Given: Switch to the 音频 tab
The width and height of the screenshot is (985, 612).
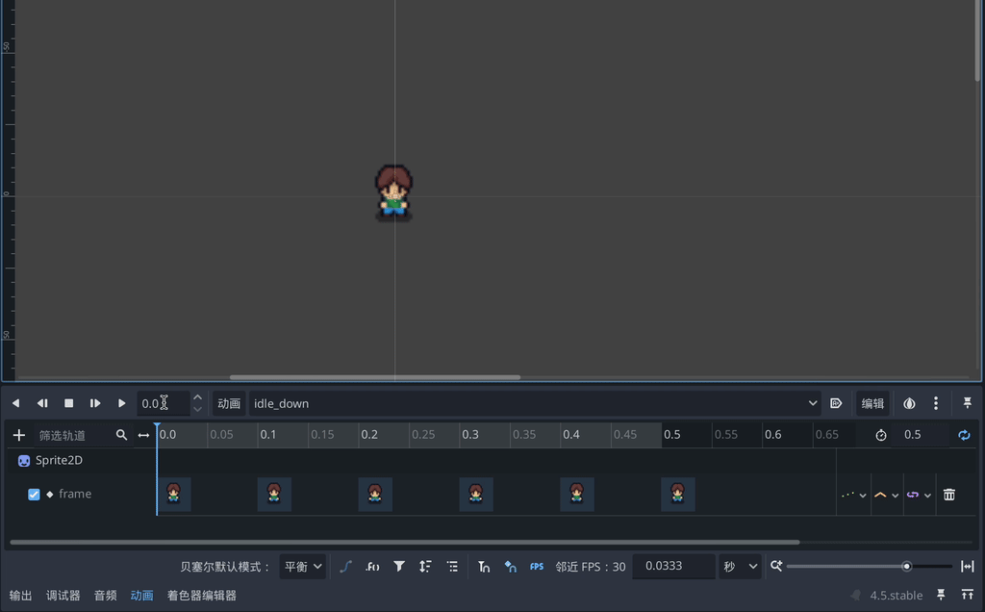Looking at the screenshot, I should pyautogui.click(x=106, y=596).
